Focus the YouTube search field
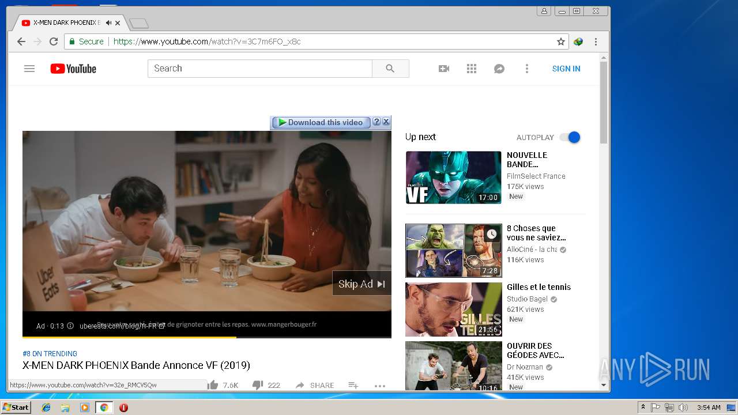Image resolution: width=738 pixels, height=415 pixels. tap(260, 69)
